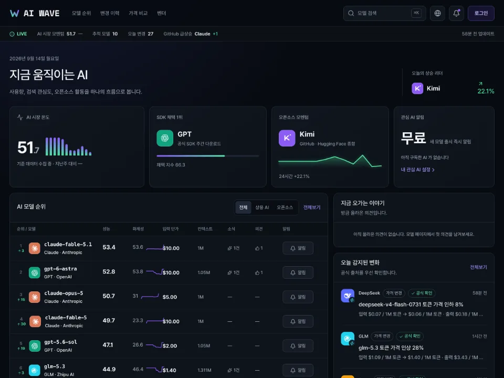Screen dimensions: 504x378
Task: Click the gpt-5.6-sol model name
Action: coord(60,342)
